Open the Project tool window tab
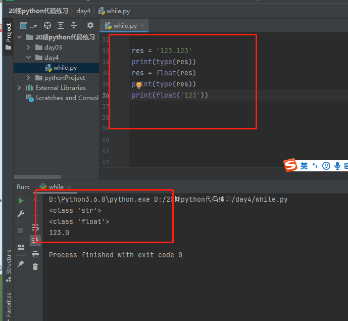 click(x=8, y=36)
